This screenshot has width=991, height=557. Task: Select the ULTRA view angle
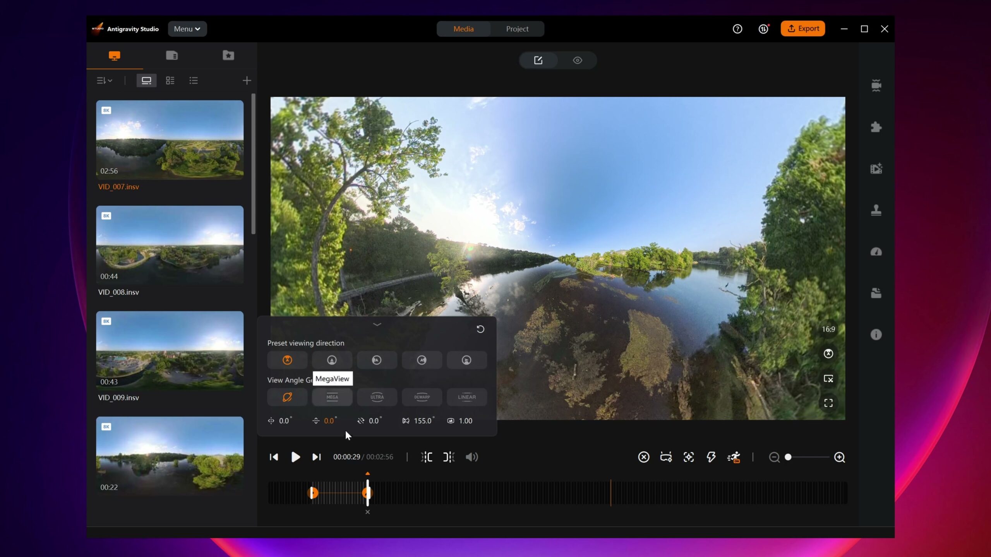point(377,397)
